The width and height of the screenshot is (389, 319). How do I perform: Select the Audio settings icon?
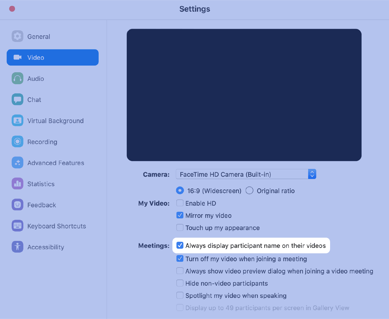pos(35,79)
